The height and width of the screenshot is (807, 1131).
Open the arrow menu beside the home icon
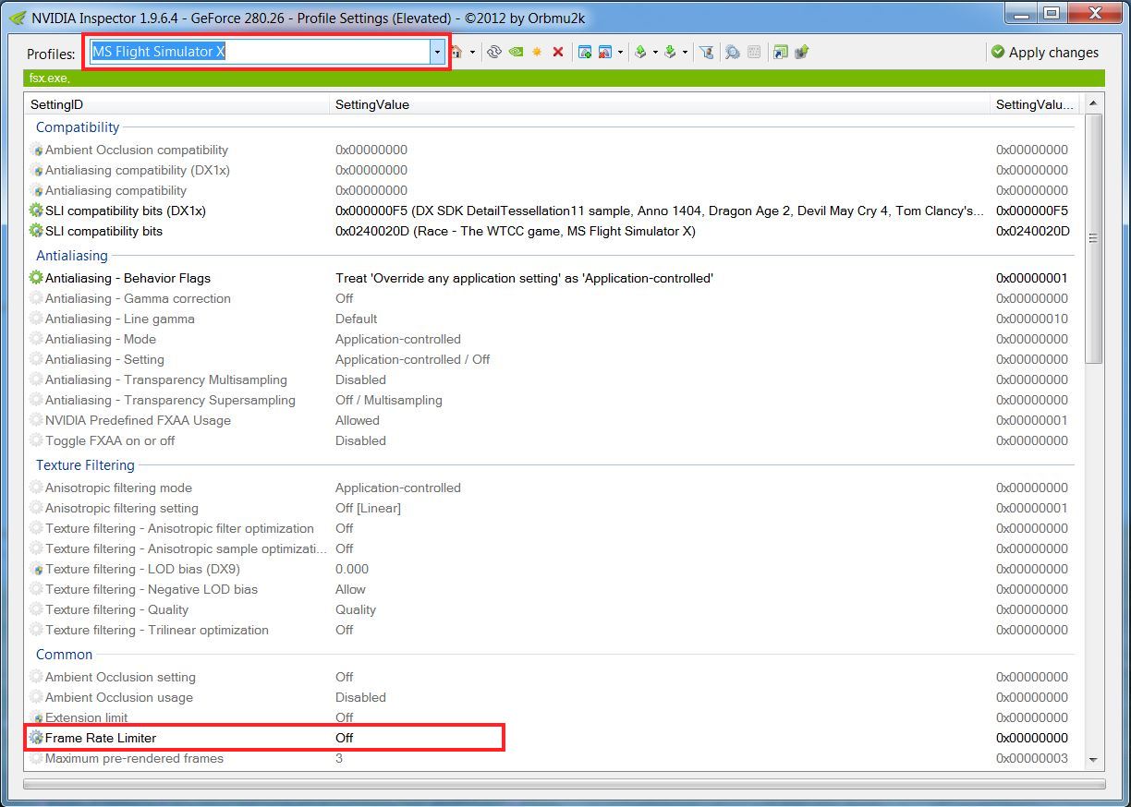(x=472, y=53)
